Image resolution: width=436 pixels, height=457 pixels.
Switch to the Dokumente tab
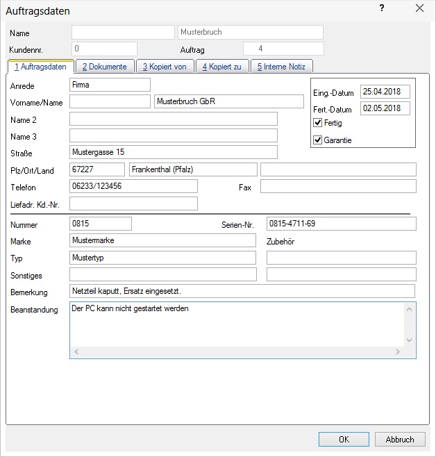[104, 67]
